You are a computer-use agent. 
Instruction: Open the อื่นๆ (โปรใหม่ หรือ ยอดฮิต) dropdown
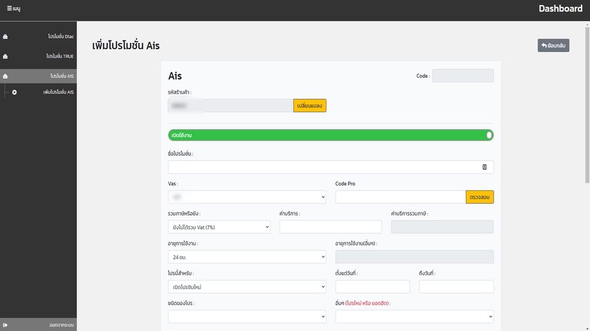coord(414,317)
